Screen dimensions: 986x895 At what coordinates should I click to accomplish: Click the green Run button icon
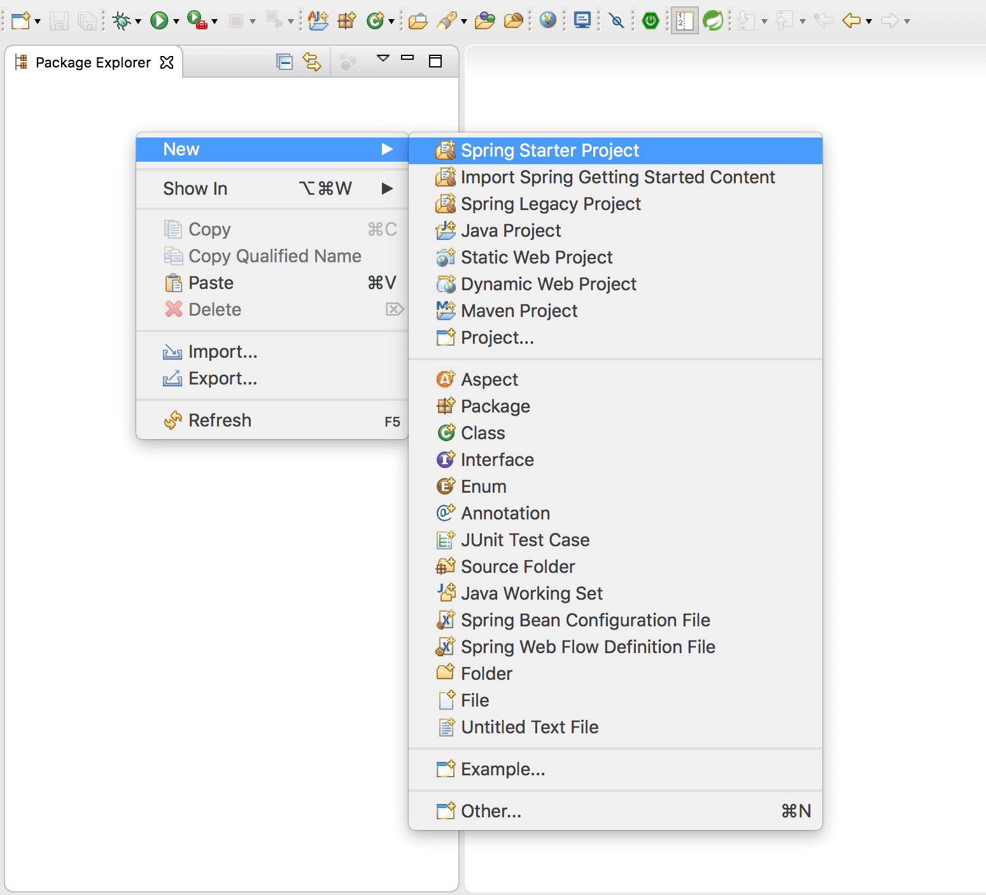tap(159, 21)
